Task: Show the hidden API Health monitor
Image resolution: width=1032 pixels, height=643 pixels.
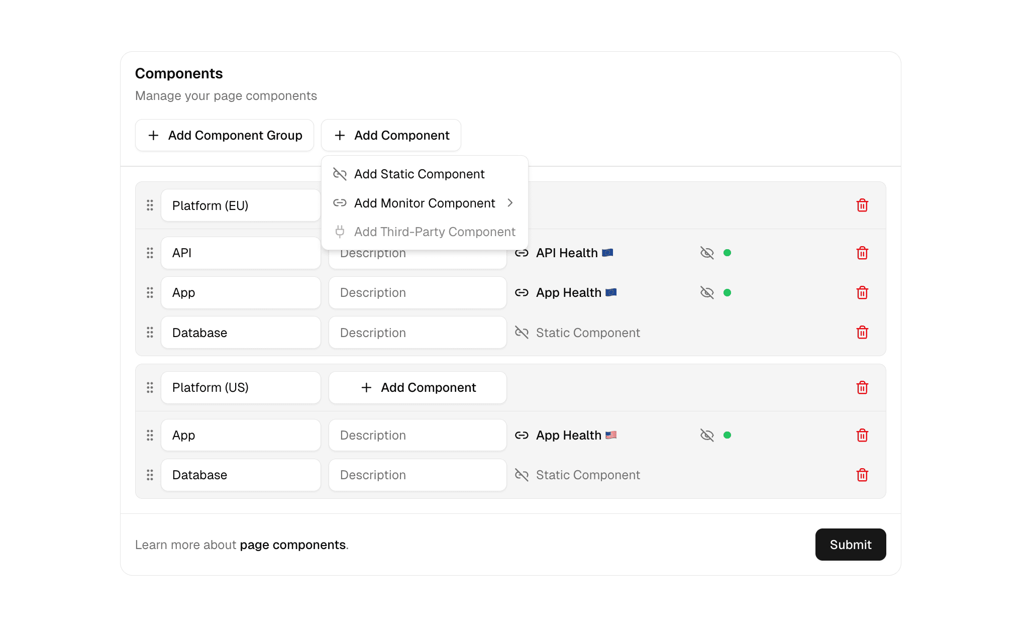Action: point(707,253)
